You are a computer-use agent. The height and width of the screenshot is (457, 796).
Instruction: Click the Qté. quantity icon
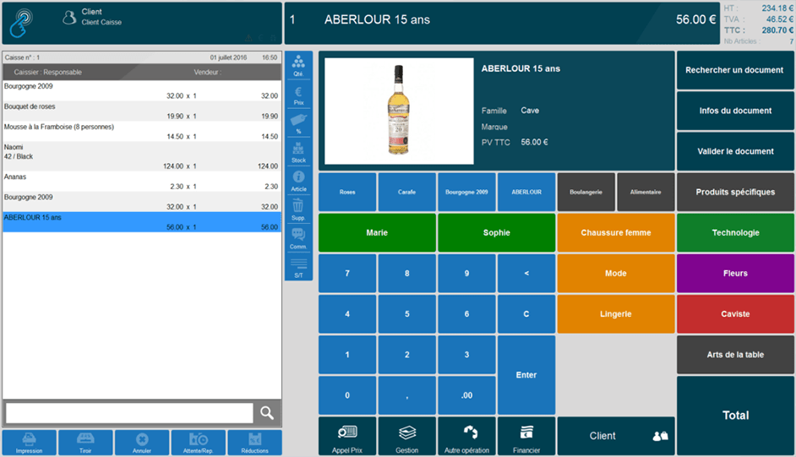pos(298,66)
